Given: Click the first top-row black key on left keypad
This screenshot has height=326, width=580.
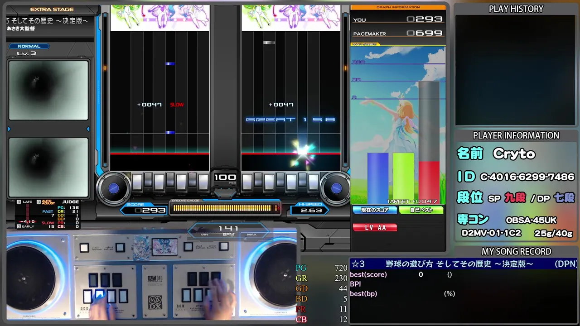Looking at the screenshot, I should click(x=93, y=280).
